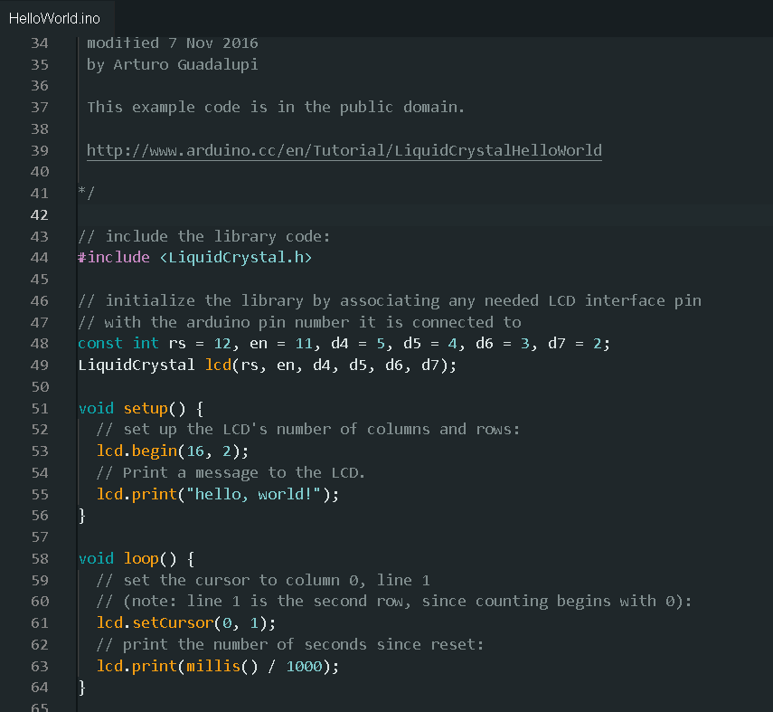
Task: Click line number 58 beside void loop
Action: (x=40, y=558)
